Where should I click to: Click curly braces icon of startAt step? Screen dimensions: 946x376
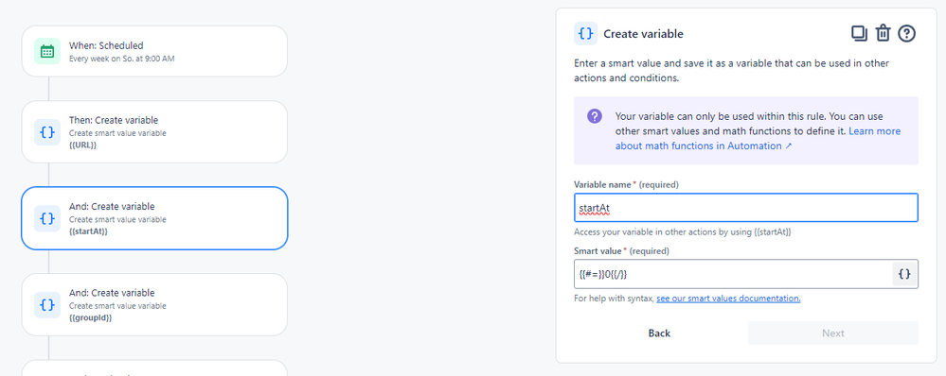tap(47, 218)
